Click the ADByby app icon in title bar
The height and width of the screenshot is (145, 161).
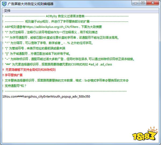point(4,4)
